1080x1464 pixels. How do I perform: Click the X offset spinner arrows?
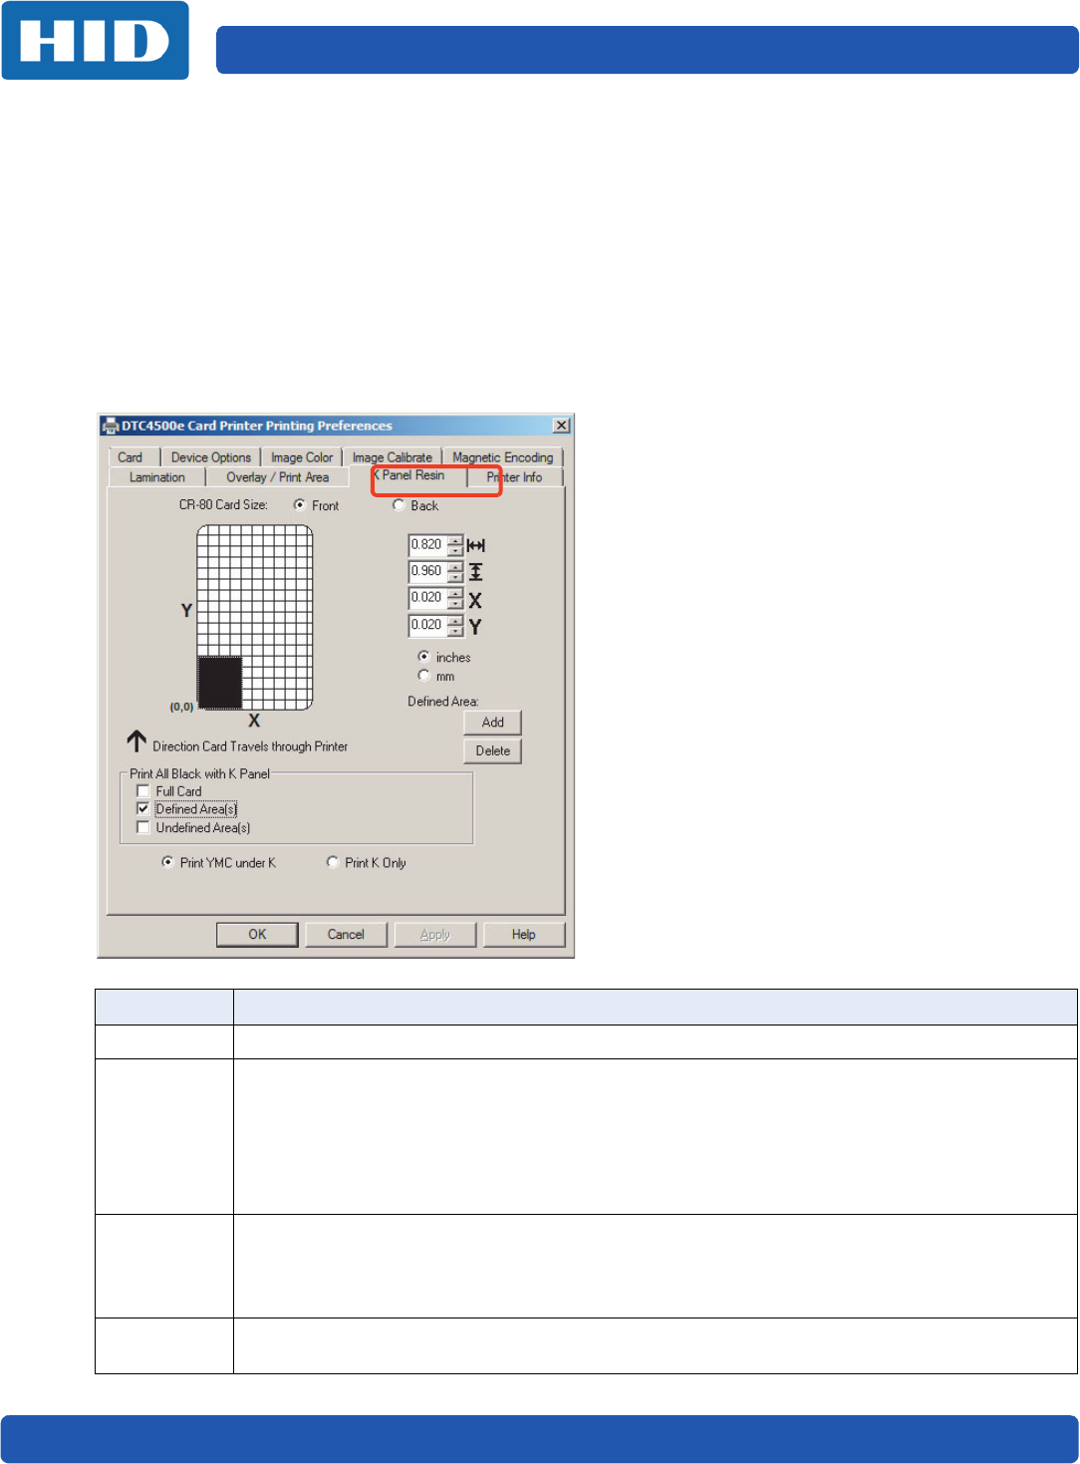455,599
